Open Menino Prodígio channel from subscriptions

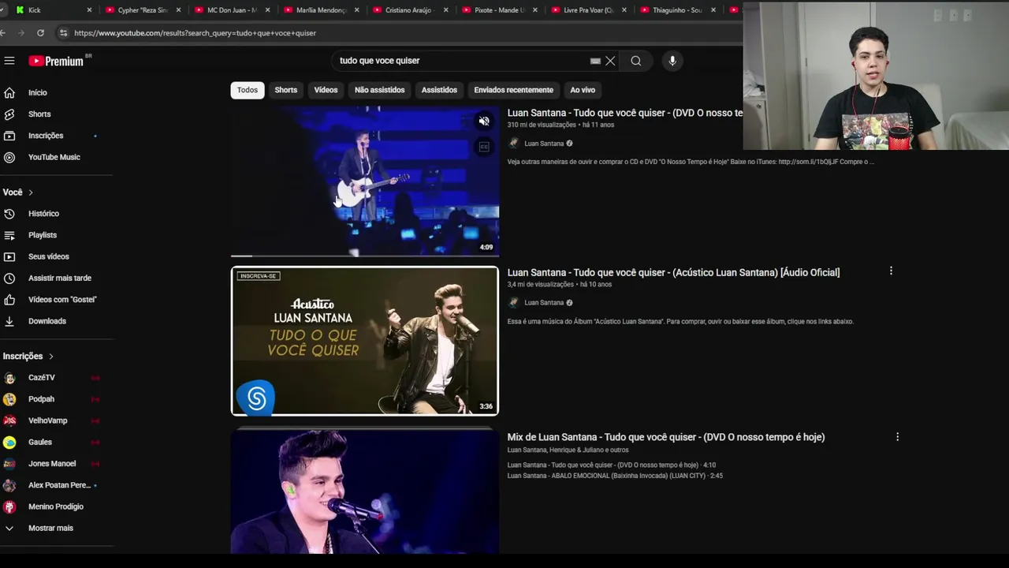pyautogui.click(x=55, y=506)
